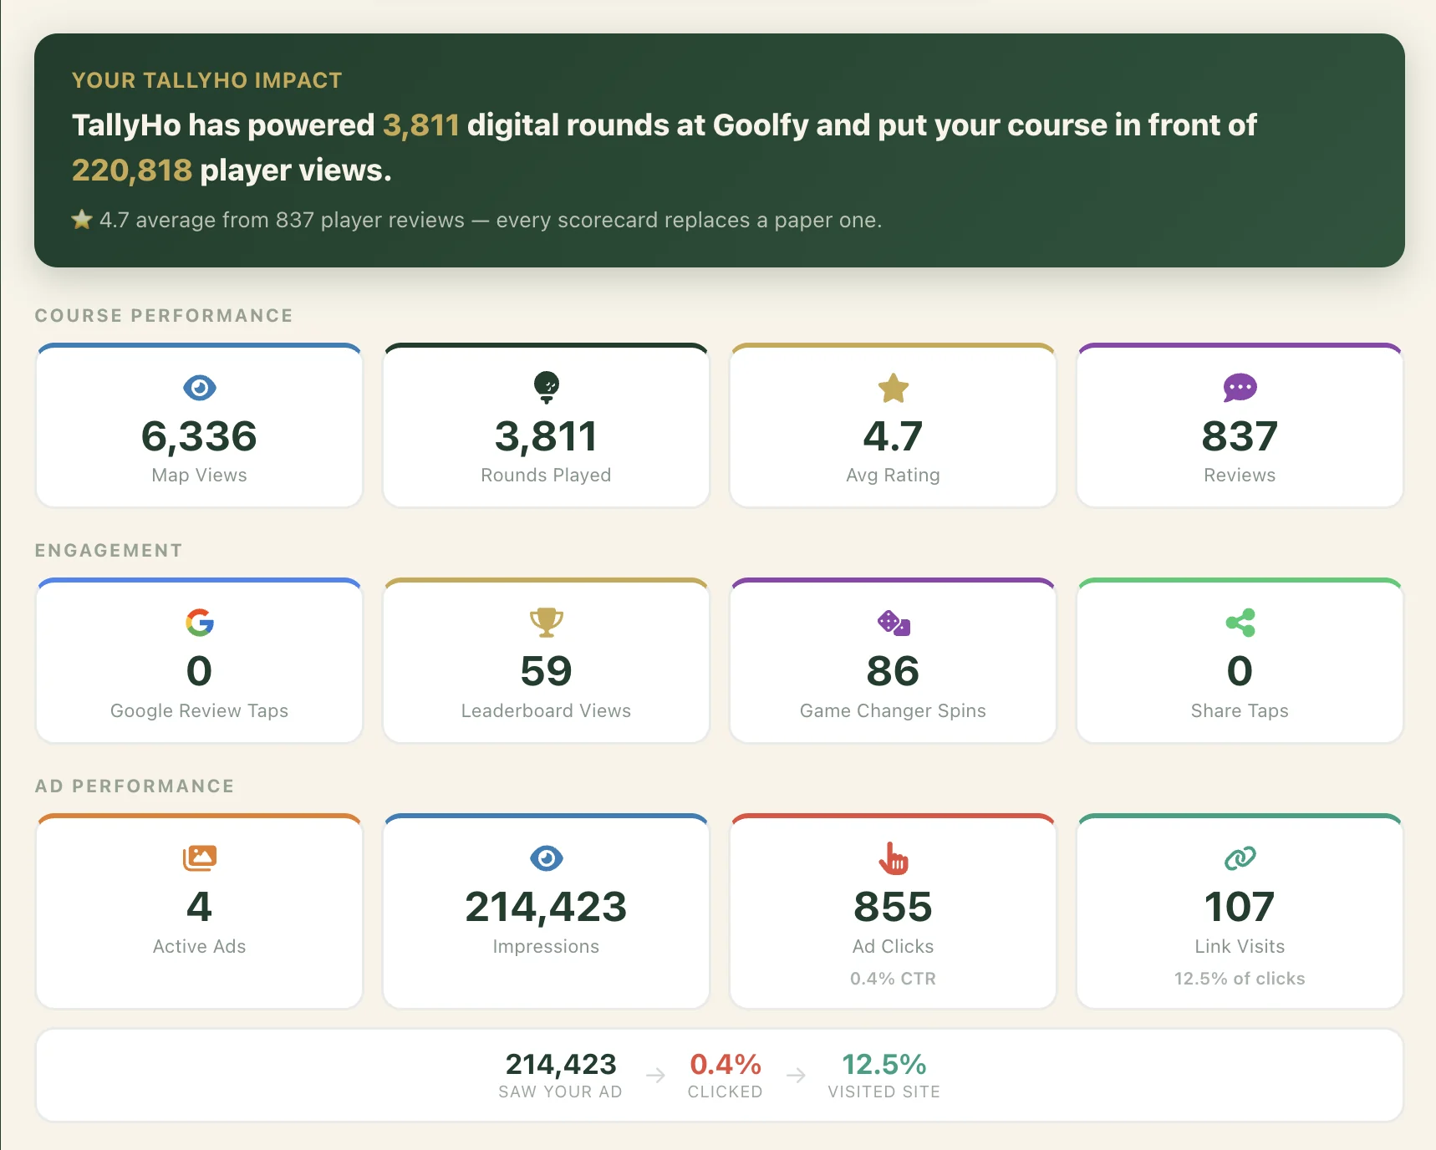Select the 855 Ad Clicks value
1436x1150 pixels.
pos(893,907)
